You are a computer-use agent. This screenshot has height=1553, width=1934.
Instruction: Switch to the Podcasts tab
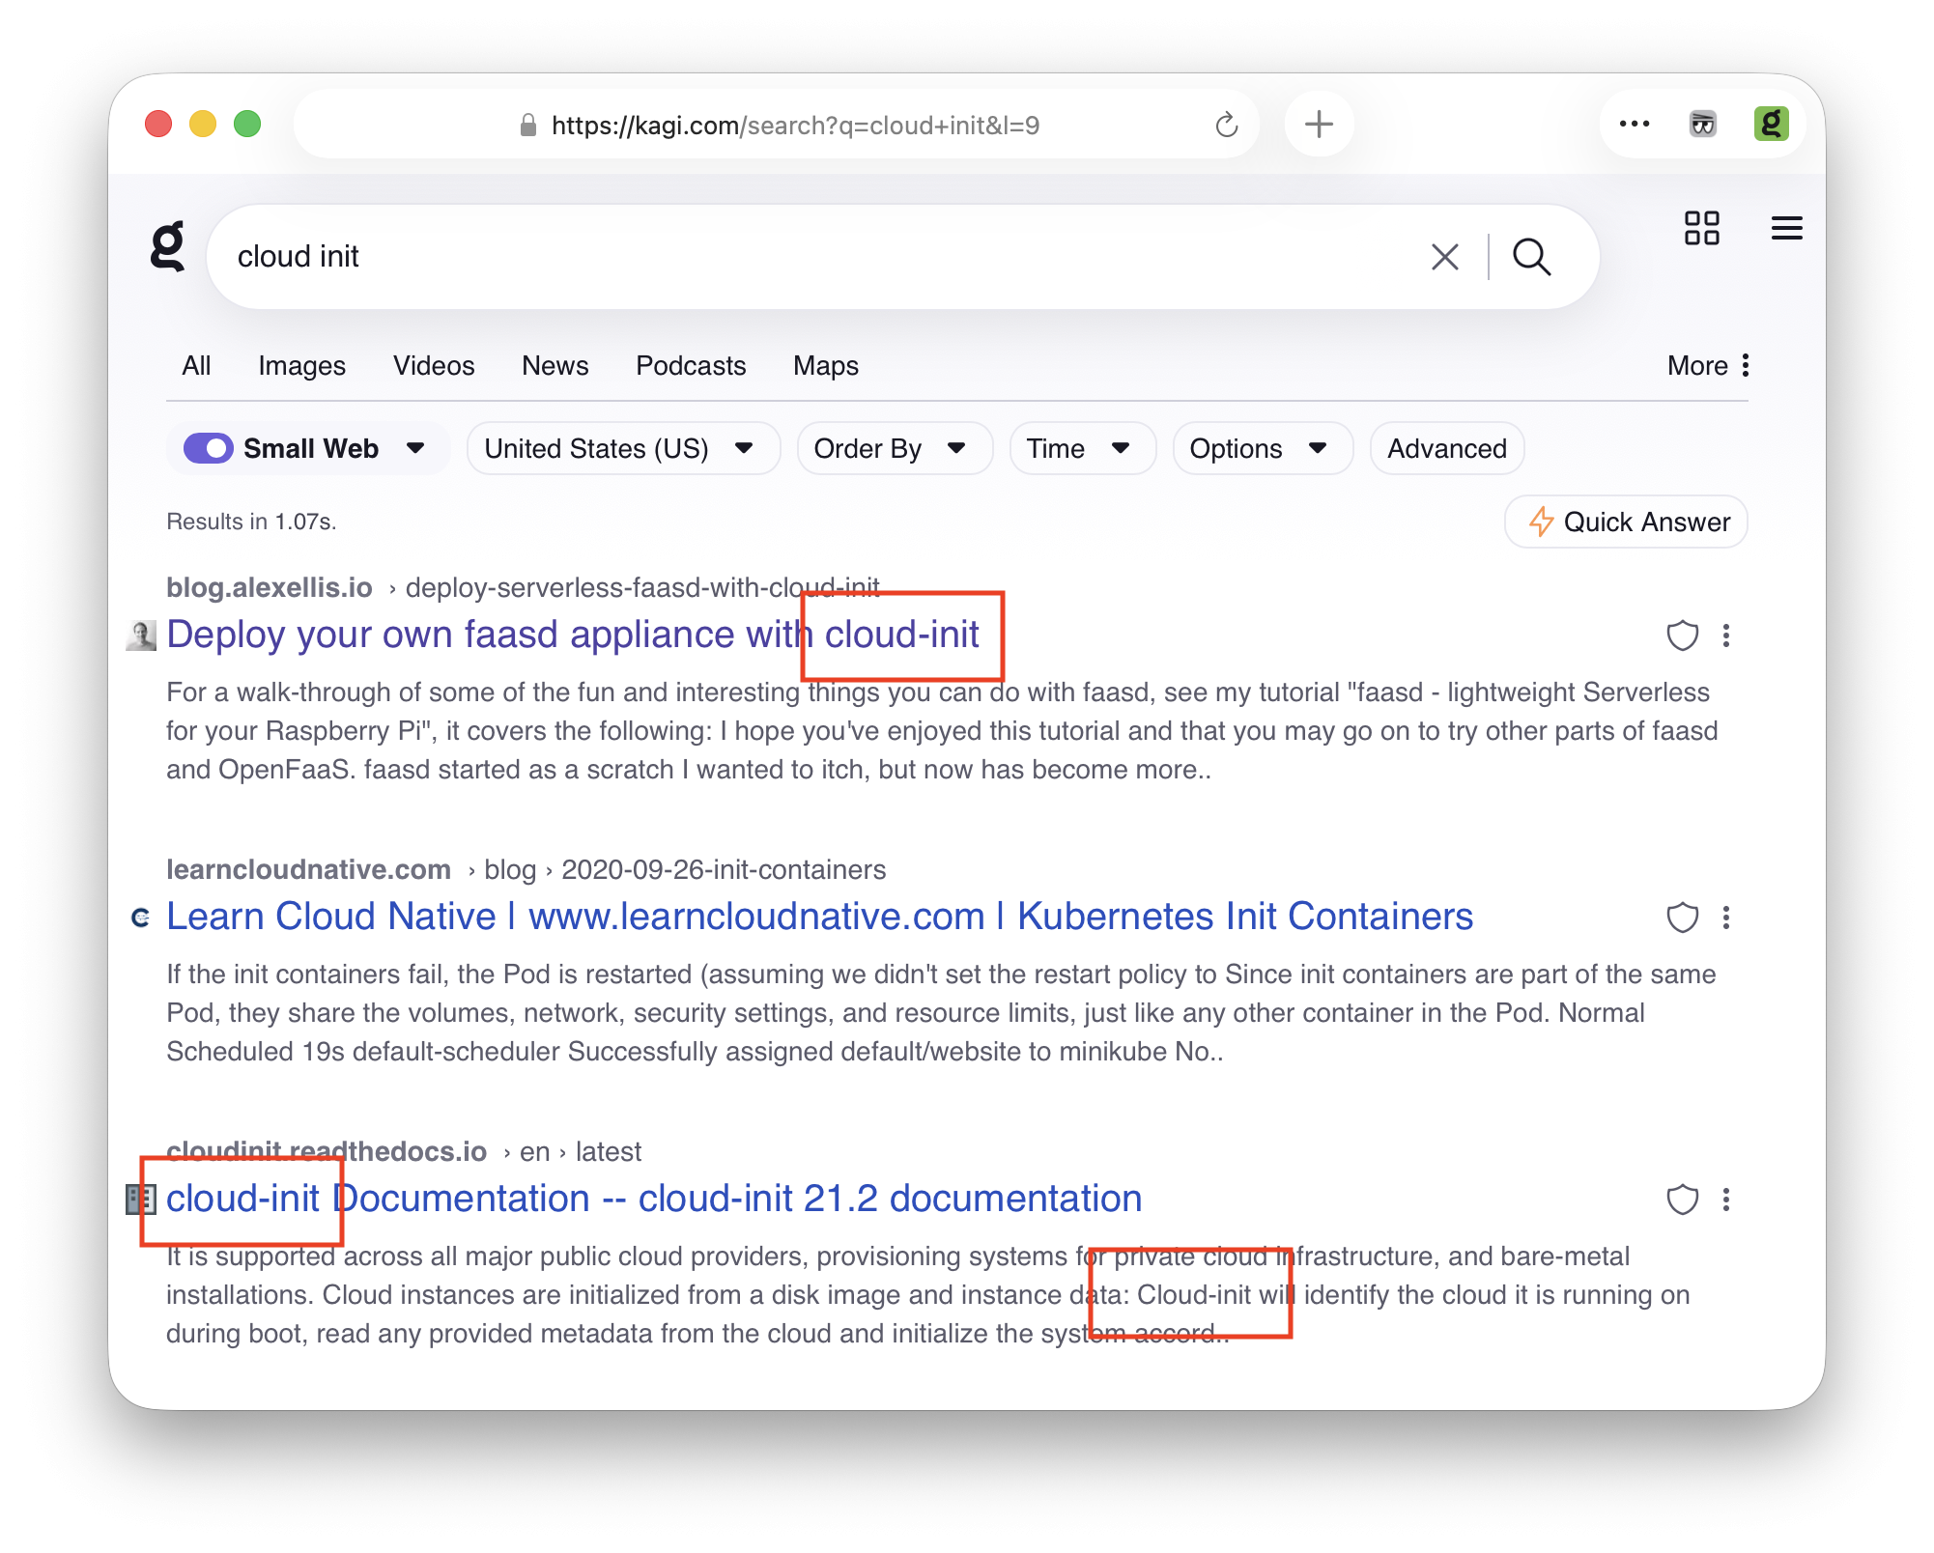(x=690, y=366)
